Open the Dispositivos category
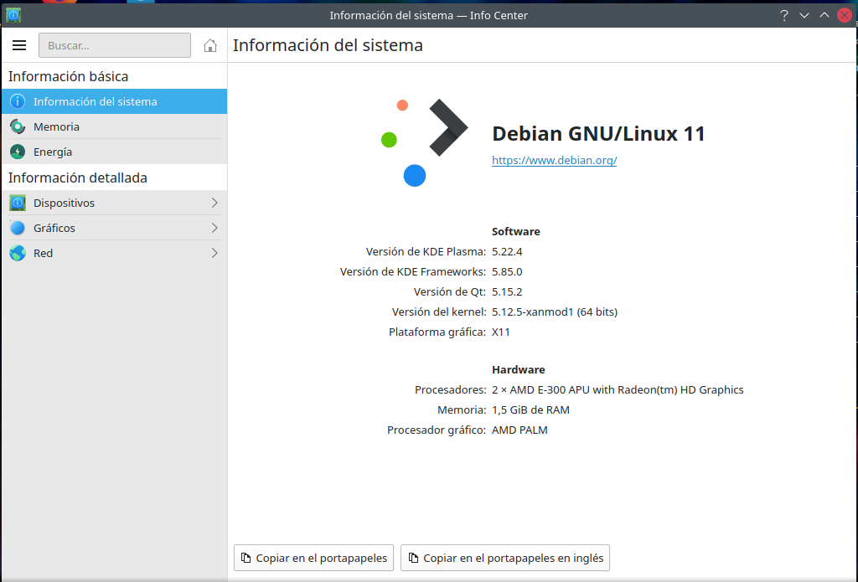This screenshot has width=858, height=582. pos(114,203)
